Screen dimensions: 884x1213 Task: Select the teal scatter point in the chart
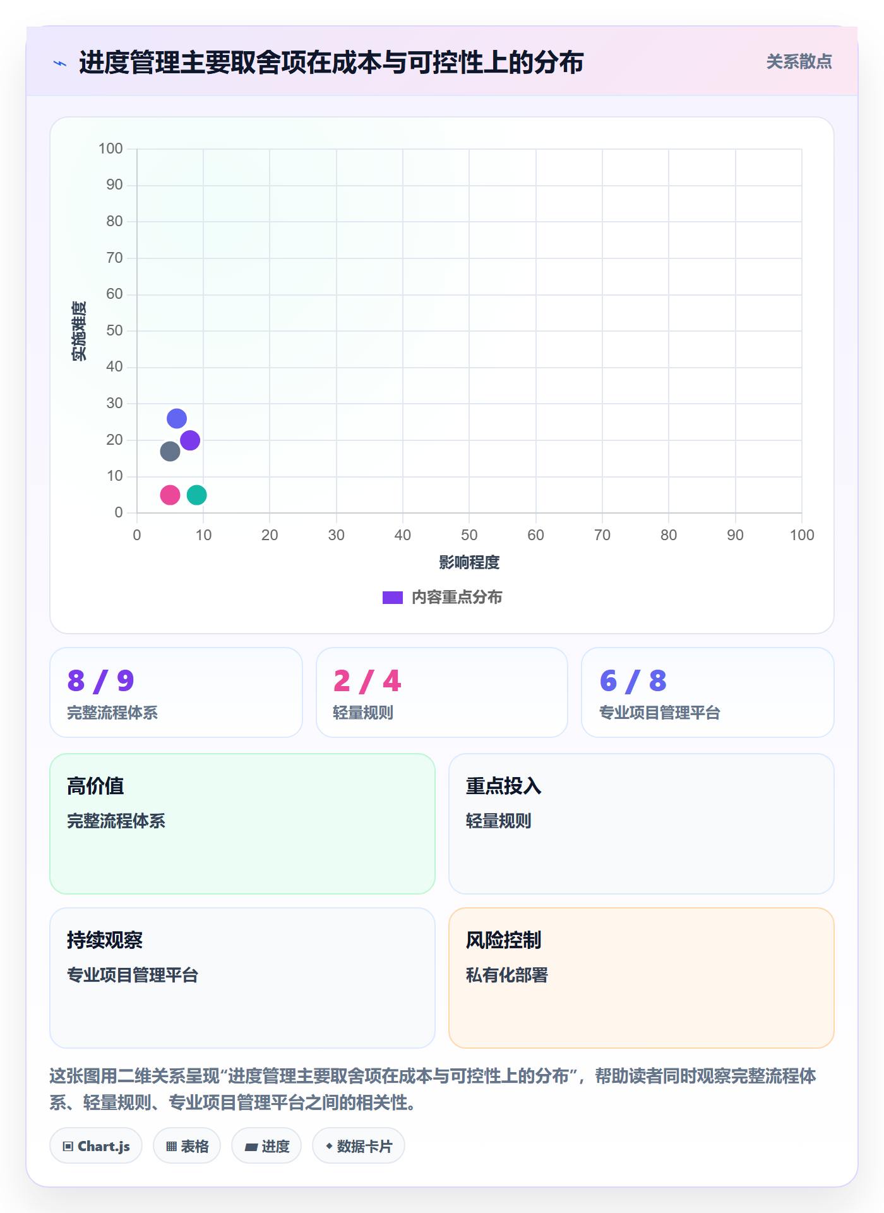pyautogui.click(x=197, y=495)
